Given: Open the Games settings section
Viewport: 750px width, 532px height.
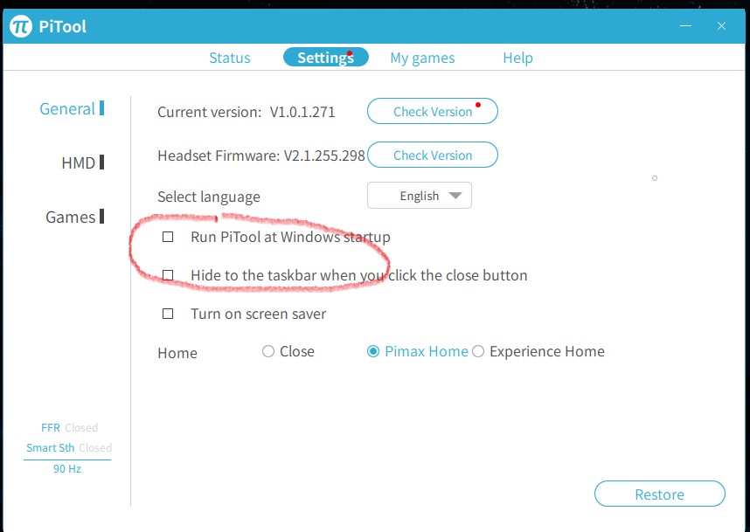Looking at the screenshot, I should 71,217.
